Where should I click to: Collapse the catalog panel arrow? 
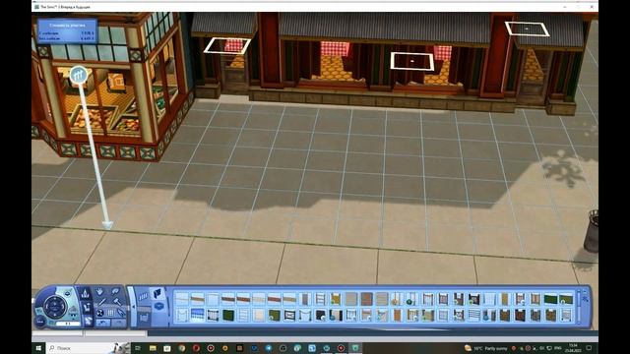(x=134, y=307)
